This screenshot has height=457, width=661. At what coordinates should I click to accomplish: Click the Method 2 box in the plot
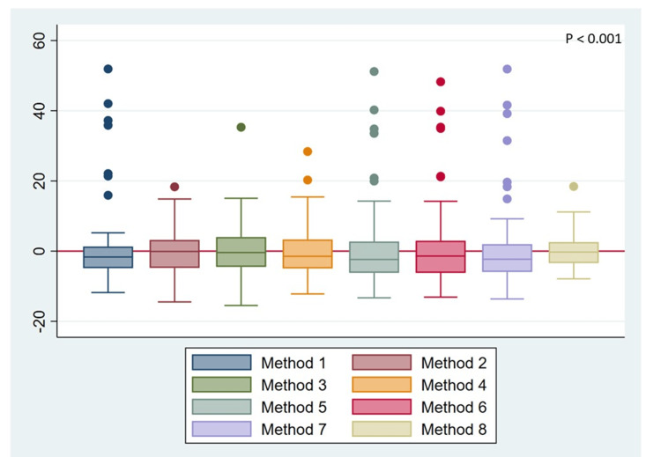tap(175, 254)
